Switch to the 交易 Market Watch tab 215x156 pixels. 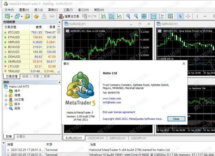(x=36, y=76)
